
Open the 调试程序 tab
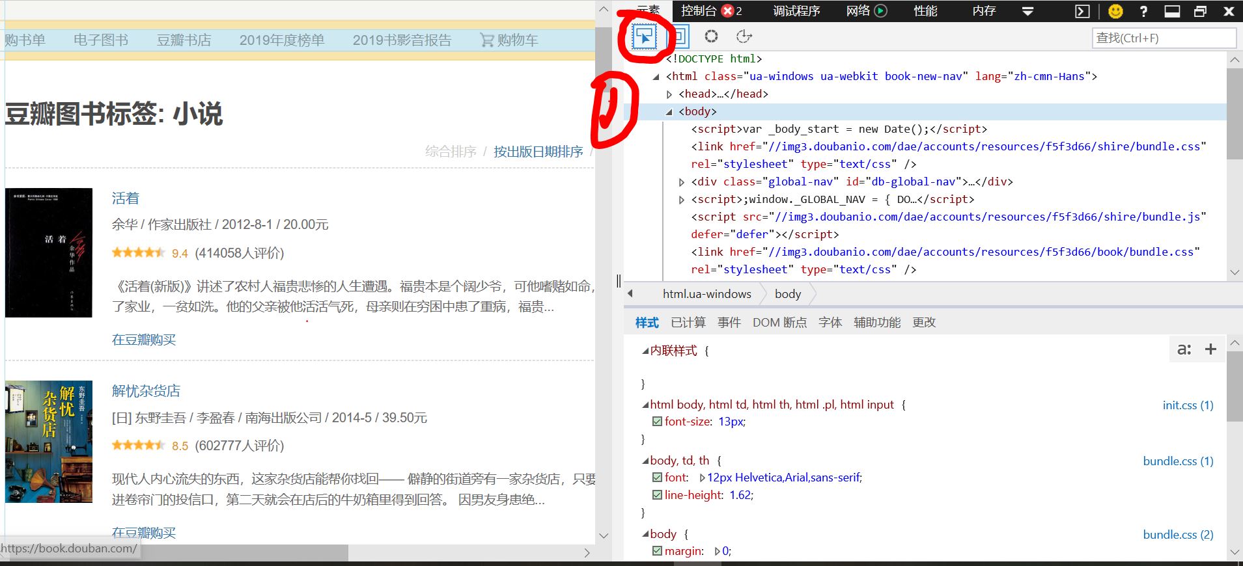(796, 10)
